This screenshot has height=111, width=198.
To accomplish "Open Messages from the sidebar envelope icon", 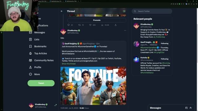I will coord(30,32).
